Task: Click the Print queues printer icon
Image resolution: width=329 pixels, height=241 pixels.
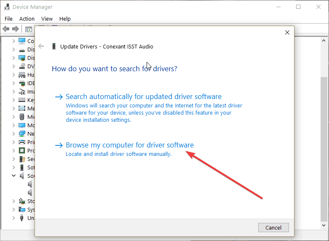Action: tap(22, 142)
